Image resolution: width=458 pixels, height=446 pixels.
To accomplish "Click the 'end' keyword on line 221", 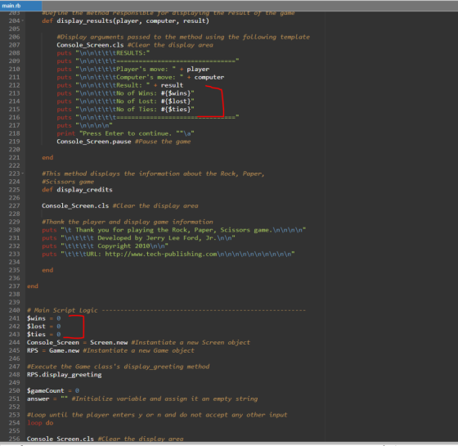I will click(x=47, y=157).
